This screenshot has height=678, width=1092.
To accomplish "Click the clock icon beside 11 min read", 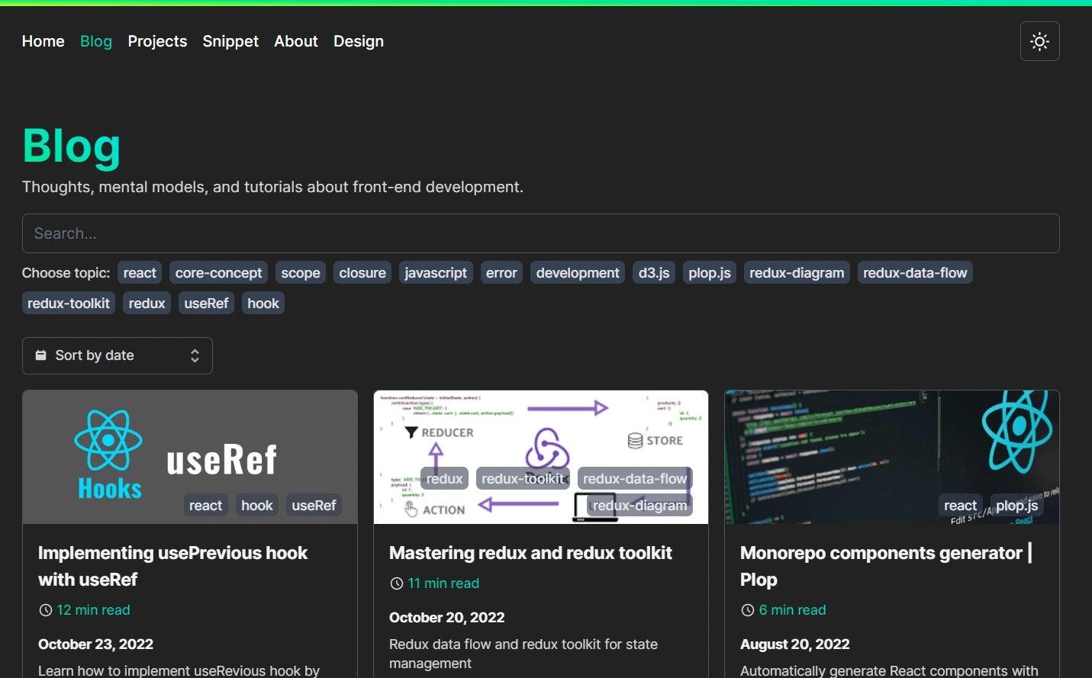I will click(x=396, y=583).
